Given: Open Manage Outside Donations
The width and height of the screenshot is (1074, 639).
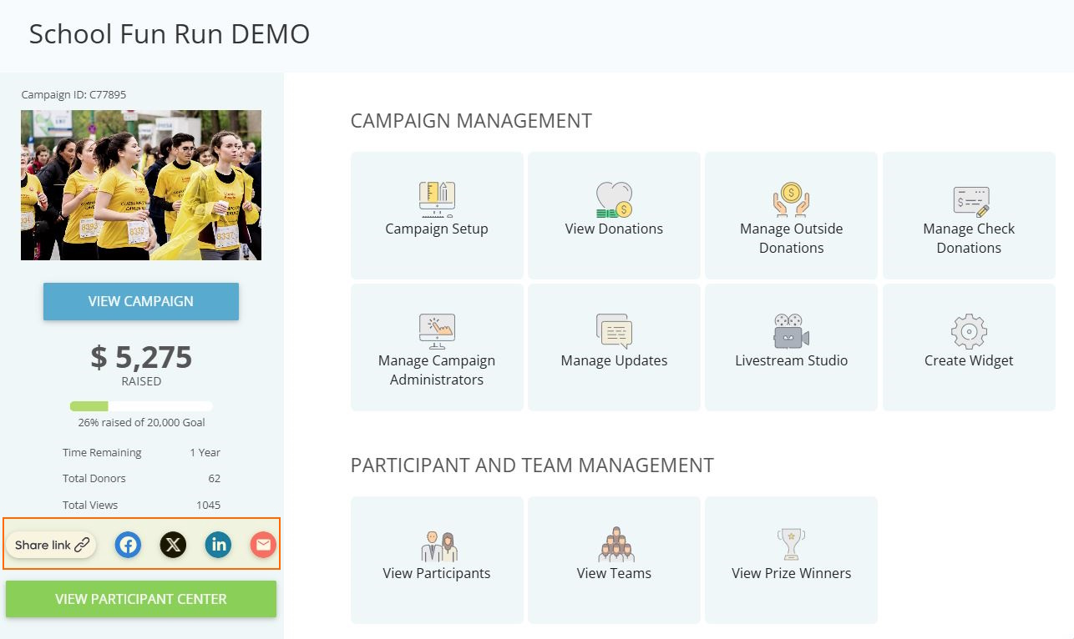Looking at the screenshot, I should (791, 215).
